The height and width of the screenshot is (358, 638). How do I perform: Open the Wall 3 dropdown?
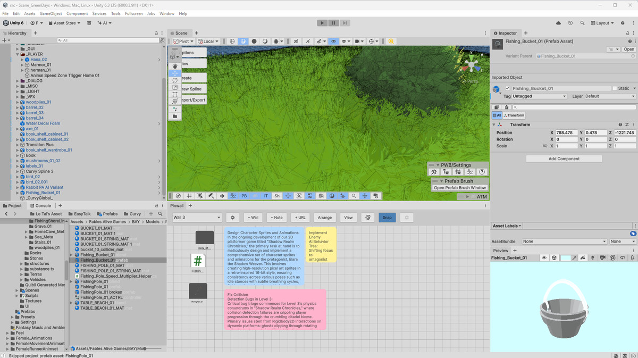[196, 217]
